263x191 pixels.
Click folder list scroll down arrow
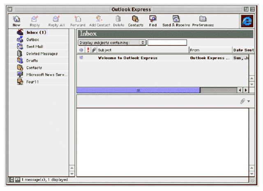pos(72,174)
